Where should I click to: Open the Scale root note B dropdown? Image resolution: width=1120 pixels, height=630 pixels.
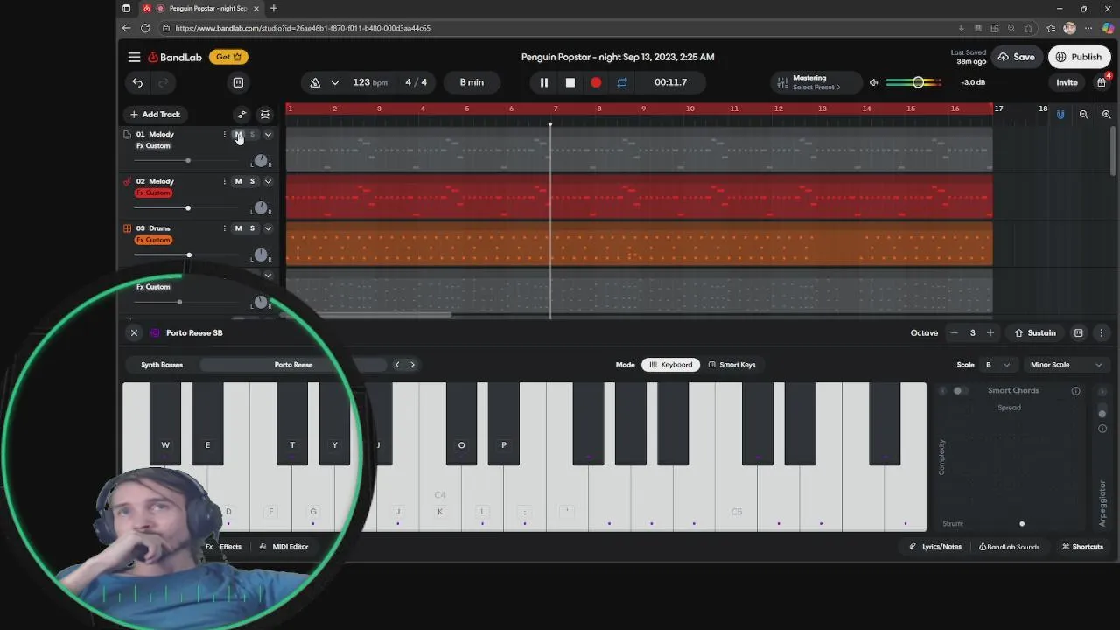pyautogui.click(x=997, y=365)
